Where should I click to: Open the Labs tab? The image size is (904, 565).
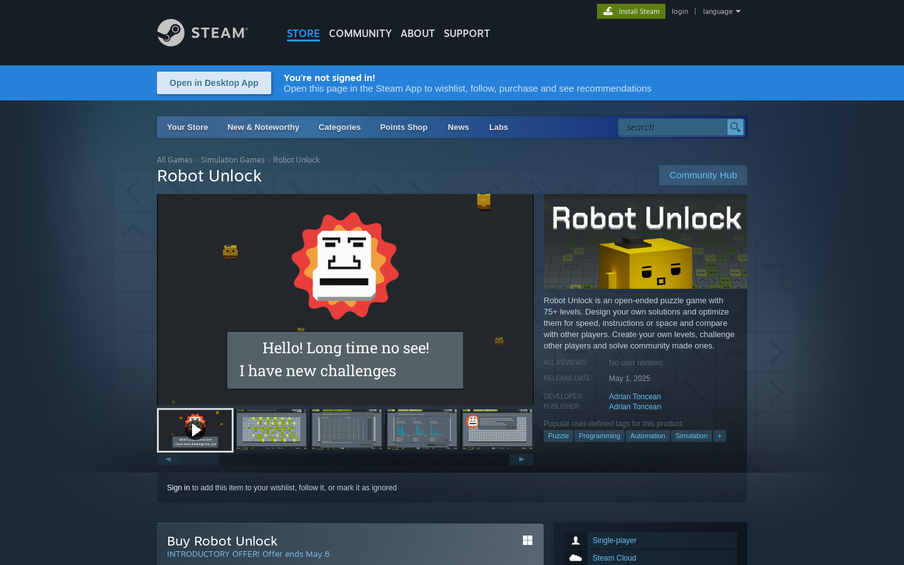tap(498, 127)
